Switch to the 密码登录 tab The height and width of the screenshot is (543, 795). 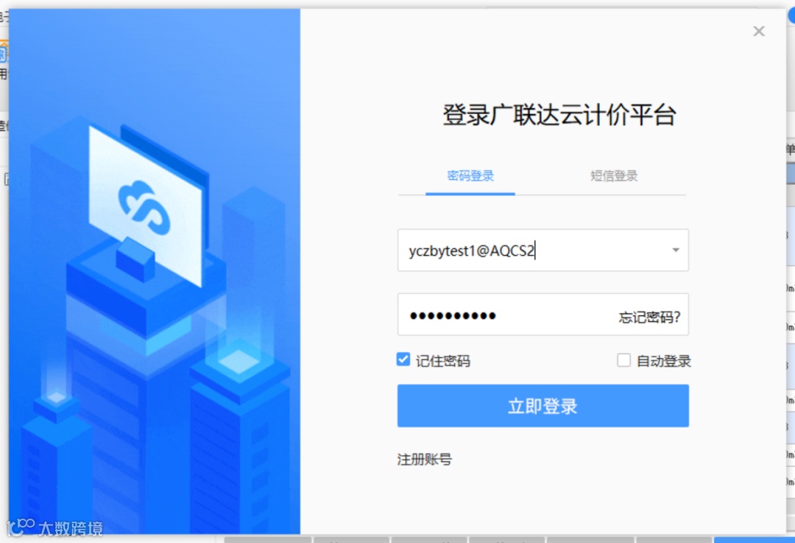pos(470,176)
